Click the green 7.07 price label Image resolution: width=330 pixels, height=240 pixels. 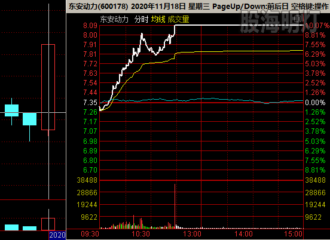tap(90, 131)
